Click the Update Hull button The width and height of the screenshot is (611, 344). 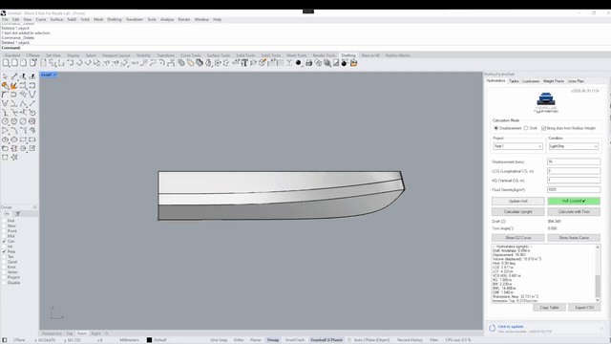pyautogui.click(x=517, y=201)
